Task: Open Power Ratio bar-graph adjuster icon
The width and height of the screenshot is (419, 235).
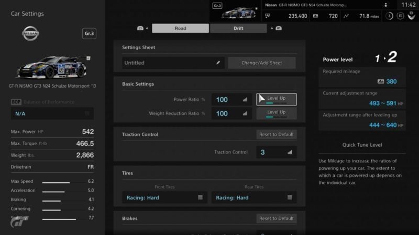Action: (x=245, y=100)
